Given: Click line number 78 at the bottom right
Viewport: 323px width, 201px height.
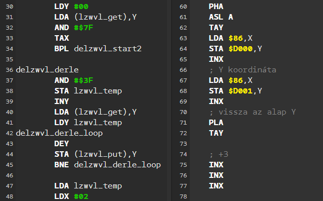Looking at the screenshot, I should click(184, 196).
